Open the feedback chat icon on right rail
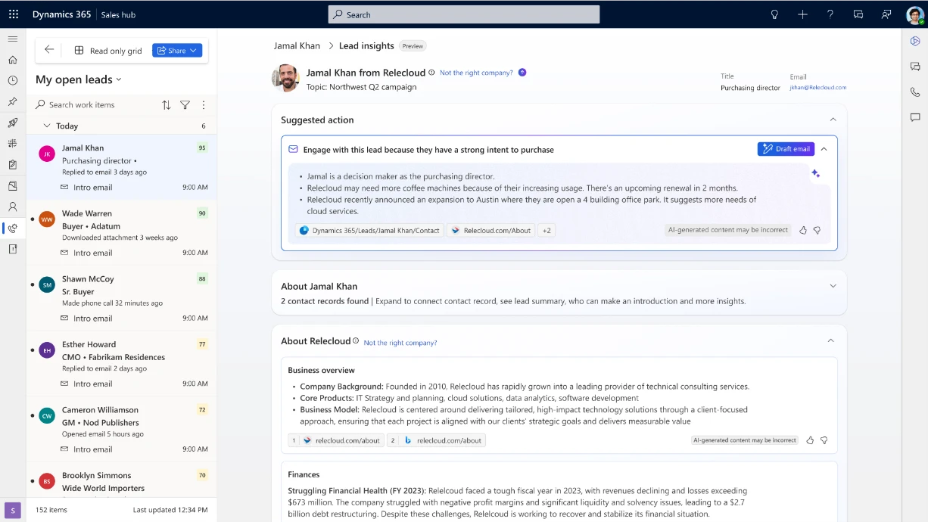Viewport: 928px width, 522px height. pyautogui.click(x=914, y=117)
